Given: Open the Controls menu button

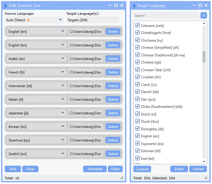Looking at the screenshot, I should coord(142,169).
